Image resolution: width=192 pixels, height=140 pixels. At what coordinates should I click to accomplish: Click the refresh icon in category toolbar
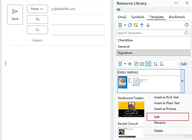pyautogui.click(x=130, y=25)
